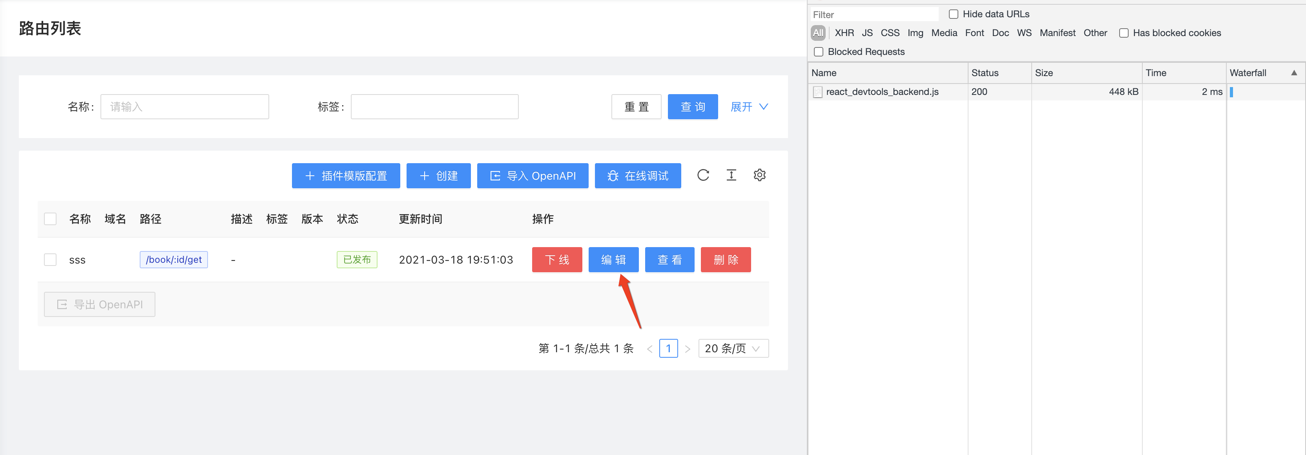
Task: Select the JS network filter
Action: 867,33
